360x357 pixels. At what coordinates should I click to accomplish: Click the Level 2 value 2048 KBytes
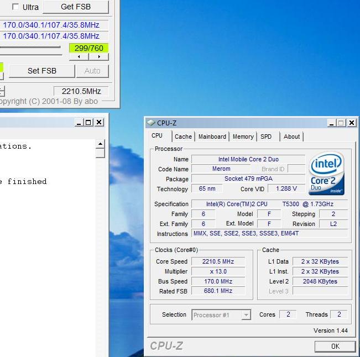[x=320, y=281]
